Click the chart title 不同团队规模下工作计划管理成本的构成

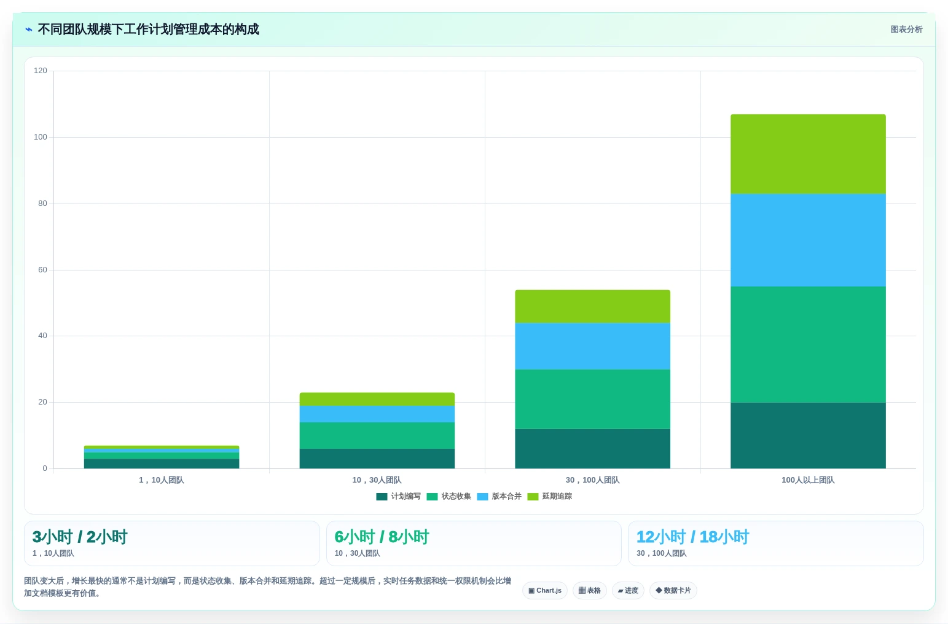(x=148, y=30)
